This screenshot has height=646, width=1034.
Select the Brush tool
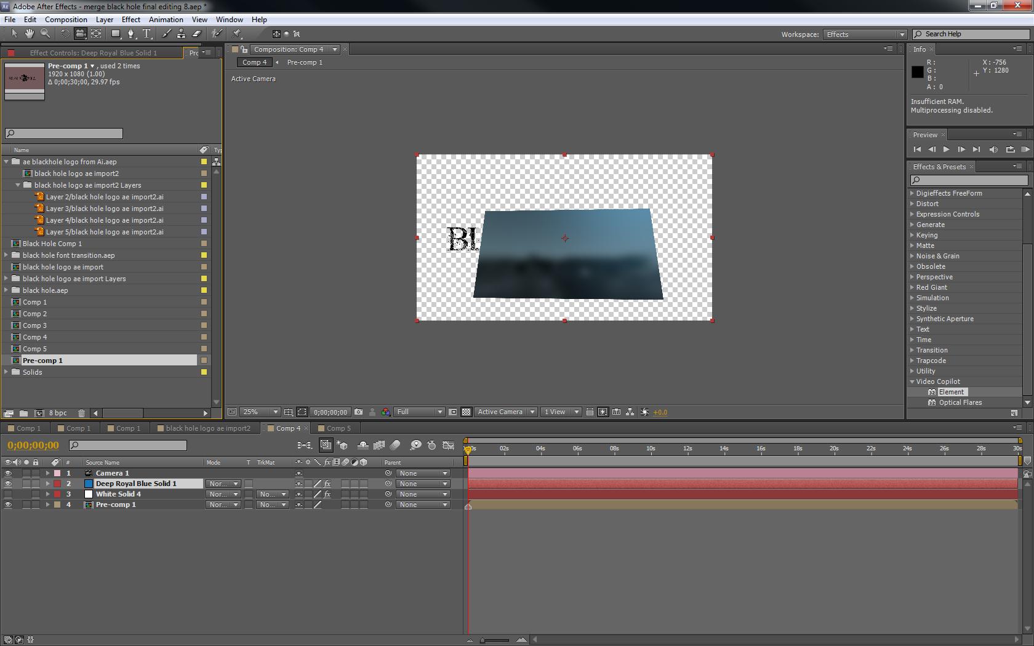point(166,34)
